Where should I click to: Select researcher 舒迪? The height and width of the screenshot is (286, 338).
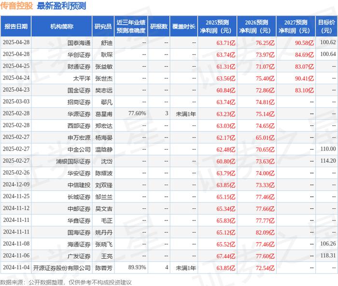tap(107, 43)
